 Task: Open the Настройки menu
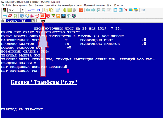50,5
